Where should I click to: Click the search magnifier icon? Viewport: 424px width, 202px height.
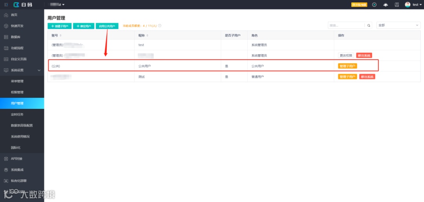point(369,26)
